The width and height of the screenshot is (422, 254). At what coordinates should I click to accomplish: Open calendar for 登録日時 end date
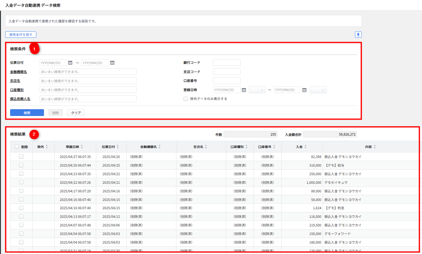(304, 90)
